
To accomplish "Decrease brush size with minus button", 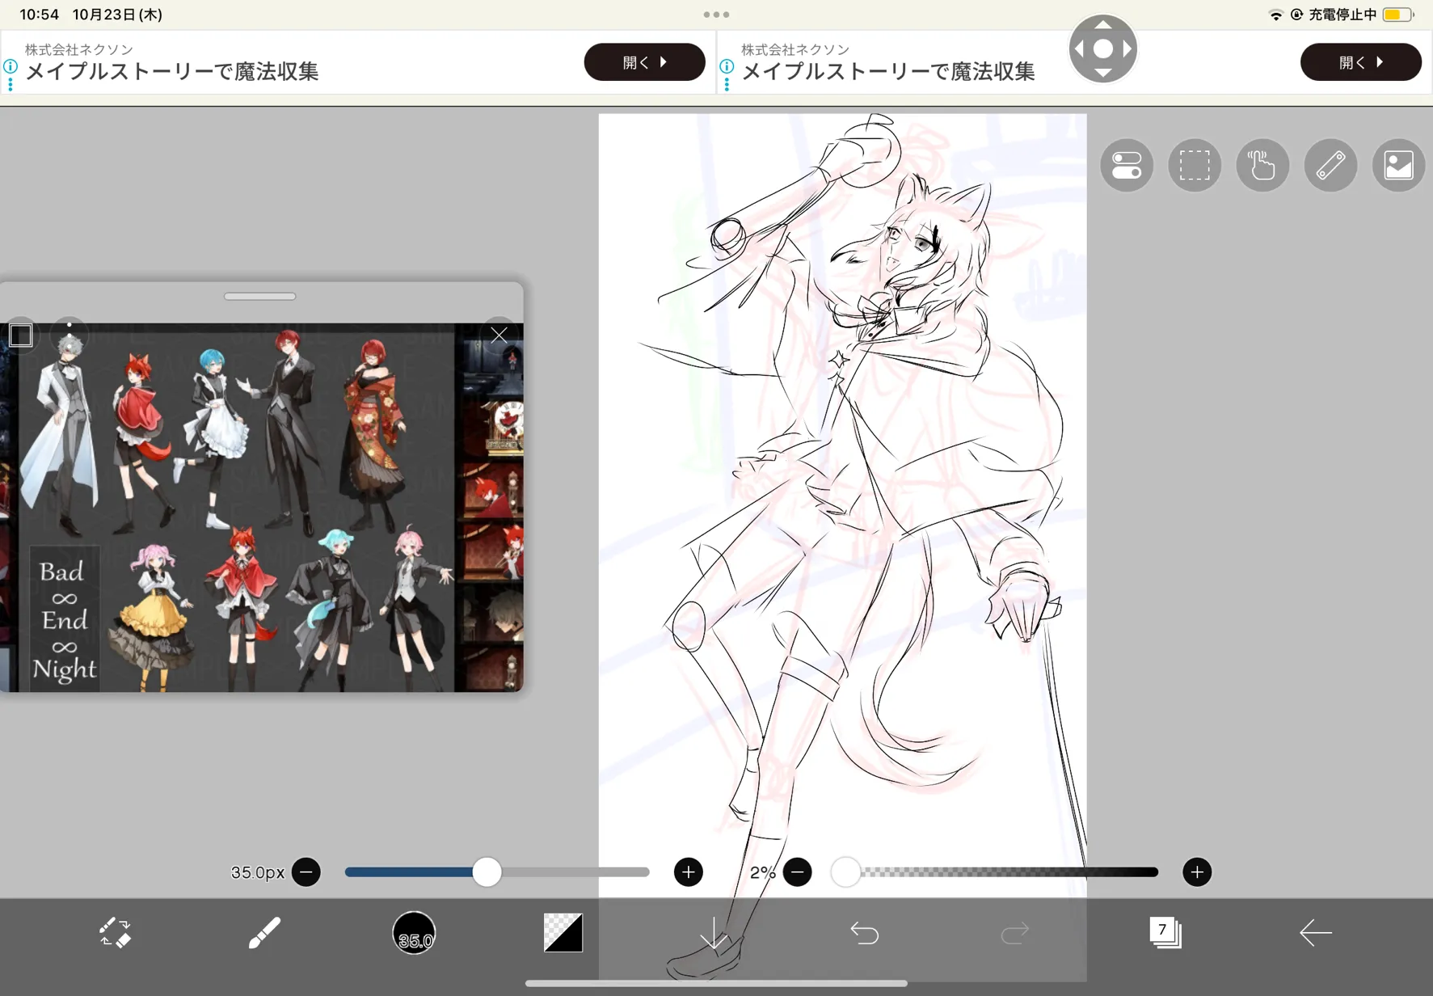I will [x=306, y=872].
